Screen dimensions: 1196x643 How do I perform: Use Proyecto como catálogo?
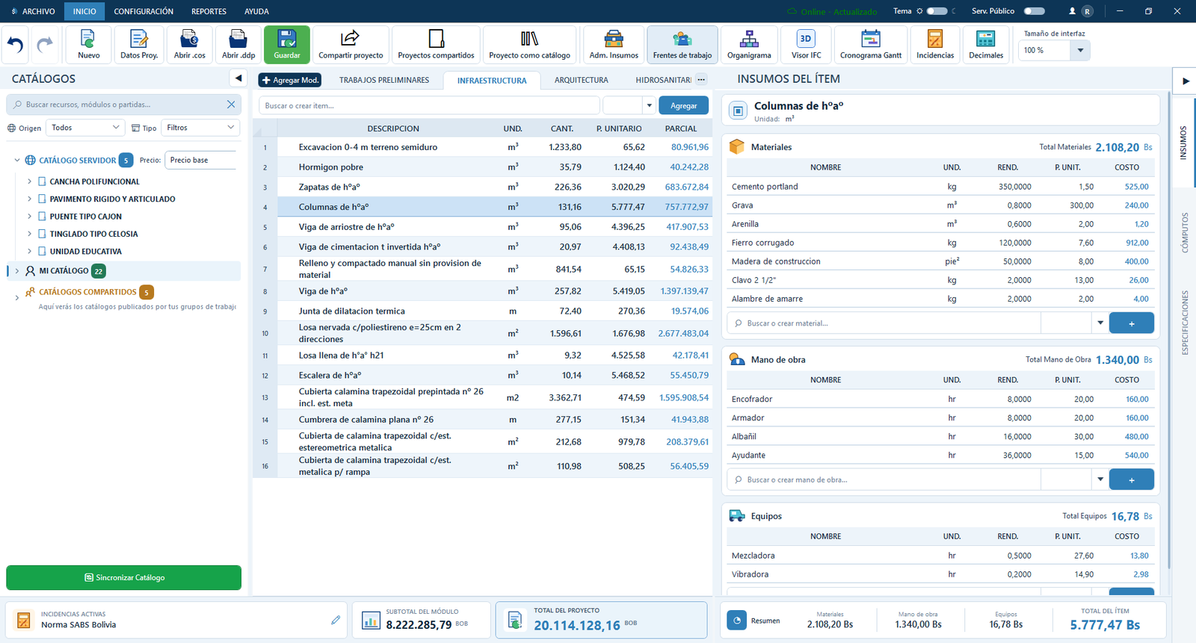529,45
